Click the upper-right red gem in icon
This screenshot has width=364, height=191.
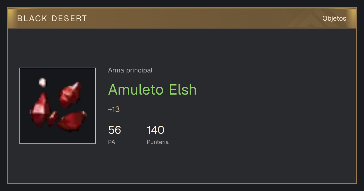coord(70,95)
